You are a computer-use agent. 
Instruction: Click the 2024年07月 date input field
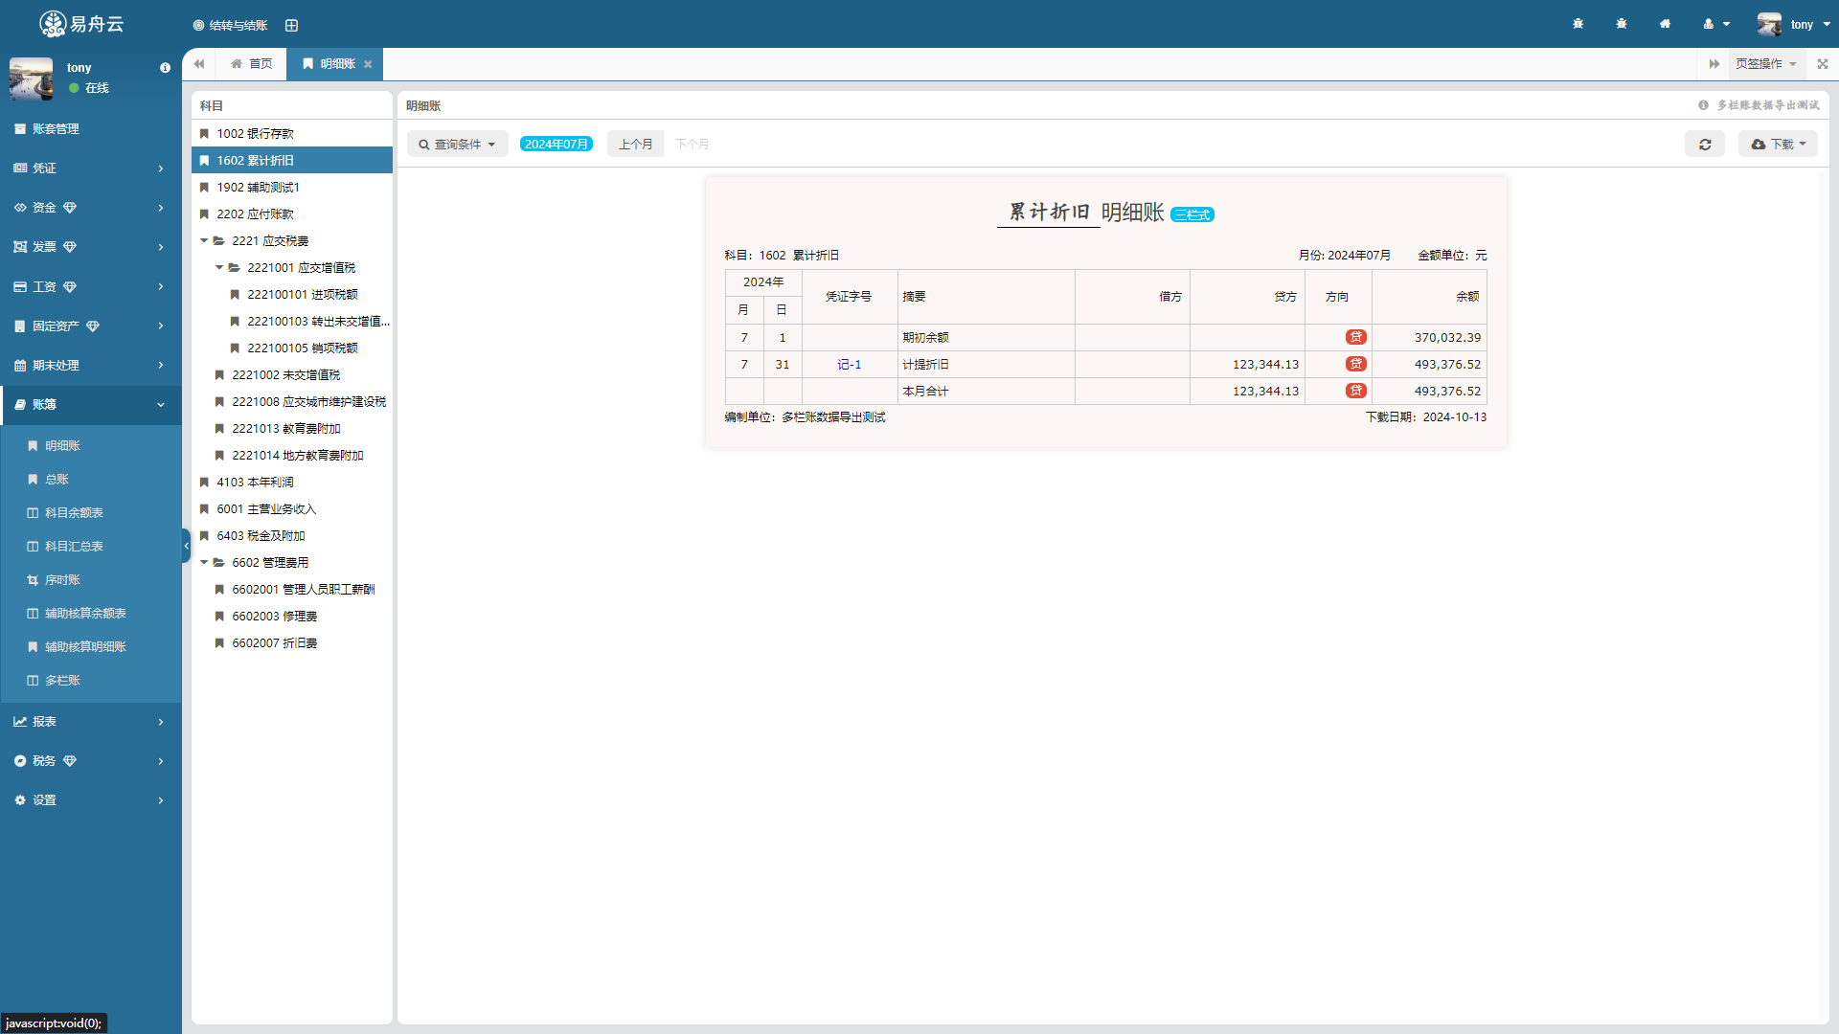tap(556, 144)
